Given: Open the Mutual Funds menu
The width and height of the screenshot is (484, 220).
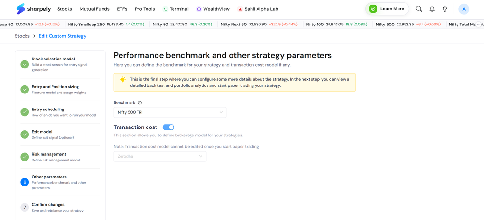Looking at the screenshot, I should pos(95,9).
